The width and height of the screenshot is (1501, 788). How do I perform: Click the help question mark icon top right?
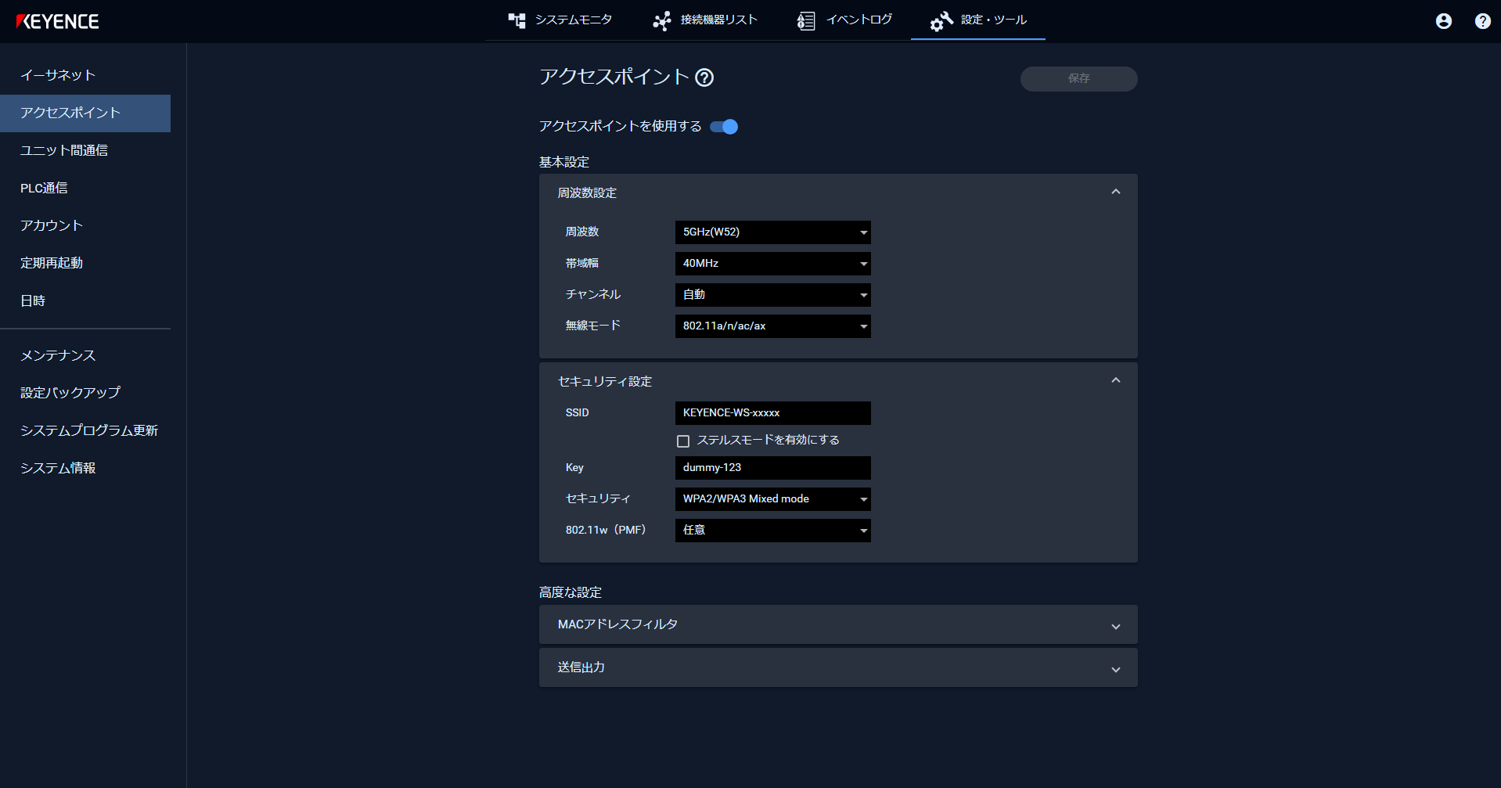click(1481, 21)
